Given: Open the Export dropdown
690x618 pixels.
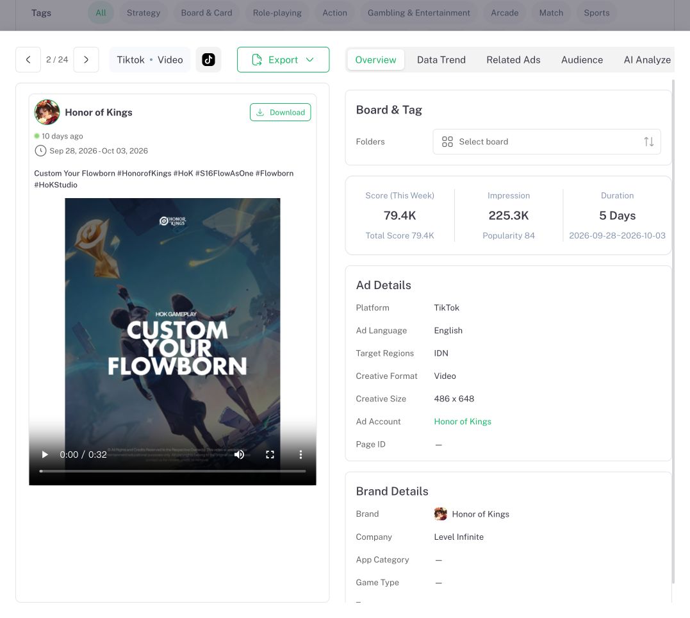Looking at the screenshot, I should 283,60.
